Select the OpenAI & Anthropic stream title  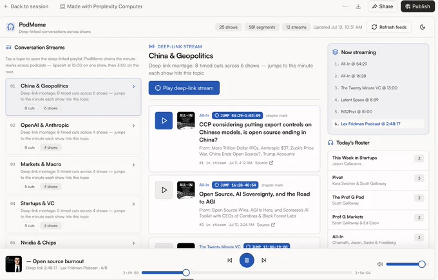44,125
